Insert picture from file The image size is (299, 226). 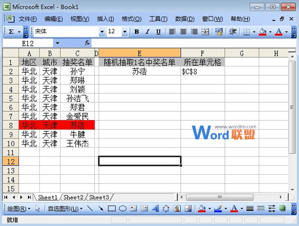[x=188, y=209]
